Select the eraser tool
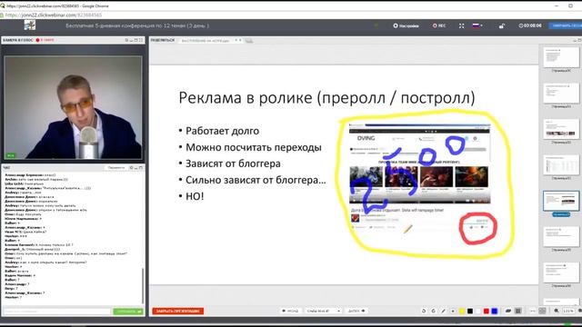Viewport: 582px width, 327px height. tap(508, 311)
